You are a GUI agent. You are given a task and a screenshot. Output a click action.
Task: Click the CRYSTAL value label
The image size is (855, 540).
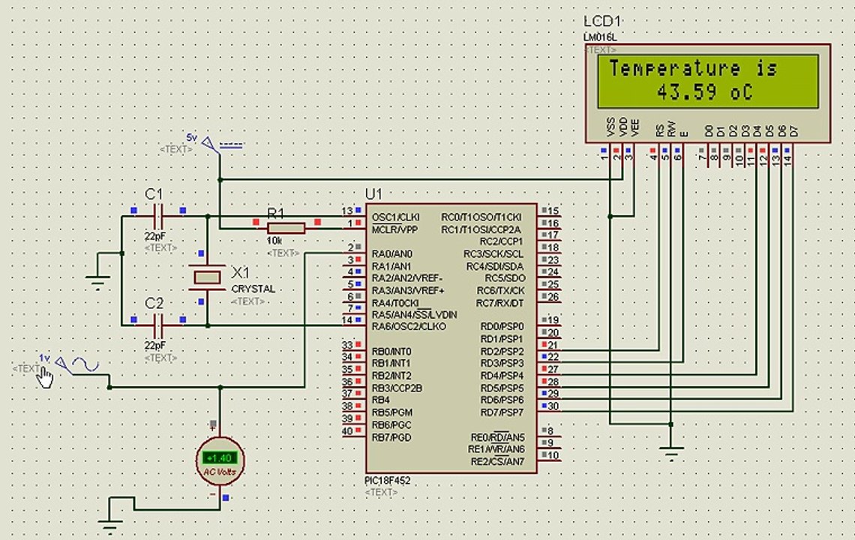tap(253, 289)
